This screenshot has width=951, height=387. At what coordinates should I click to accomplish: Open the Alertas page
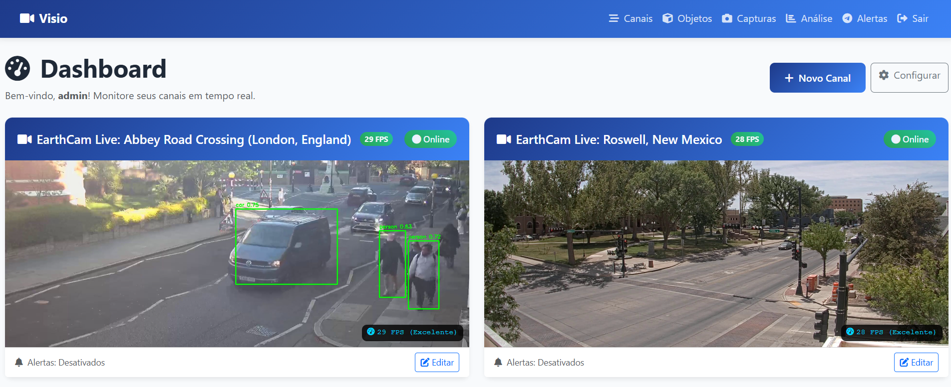pyautogui.click(x=865, y=18)
